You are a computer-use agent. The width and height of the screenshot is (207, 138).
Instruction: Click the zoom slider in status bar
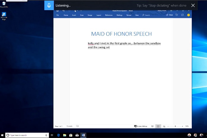tap(175, 126)
